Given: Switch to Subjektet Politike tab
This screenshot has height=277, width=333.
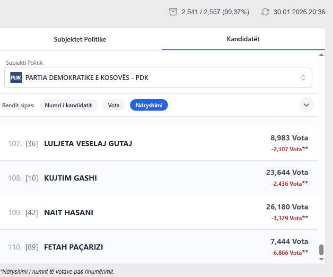Looking at the screenshot, I should pyautogui.click(x=80, y=39).
